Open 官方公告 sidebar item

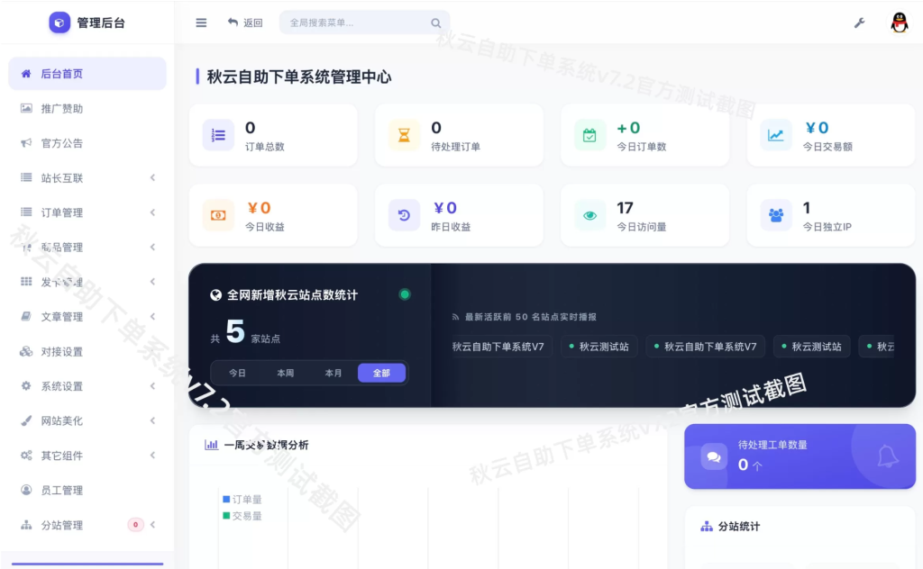[x=87, y=143]
